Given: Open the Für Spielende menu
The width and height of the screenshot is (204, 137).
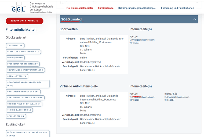Looking at the screenshot, I should [x=106, y=8].
